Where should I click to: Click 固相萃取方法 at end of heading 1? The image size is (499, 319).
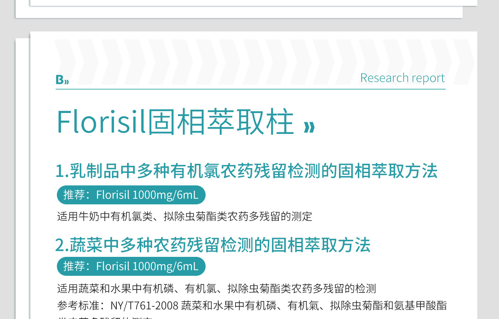point(388,171)
